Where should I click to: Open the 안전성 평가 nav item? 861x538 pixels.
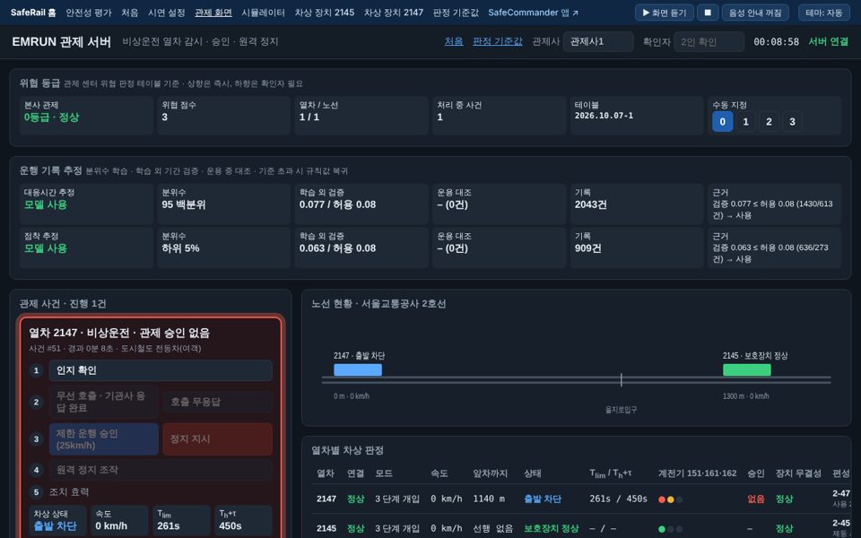coord(89,12)
